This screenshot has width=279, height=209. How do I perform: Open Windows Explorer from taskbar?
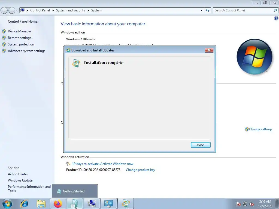click(41, 204)
